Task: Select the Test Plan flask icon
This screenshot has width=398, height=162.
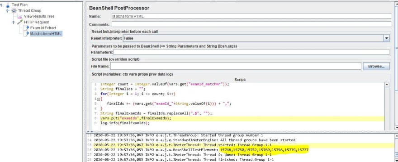Action: [8, 5]
